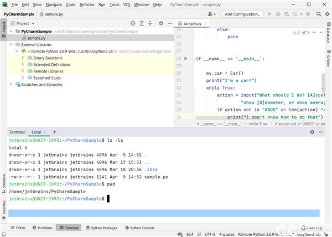Image resolution: width=332 pixels, height=237 pixels.
Task: Open Search Everywhere magnifier icon
Action: [319, 14]
